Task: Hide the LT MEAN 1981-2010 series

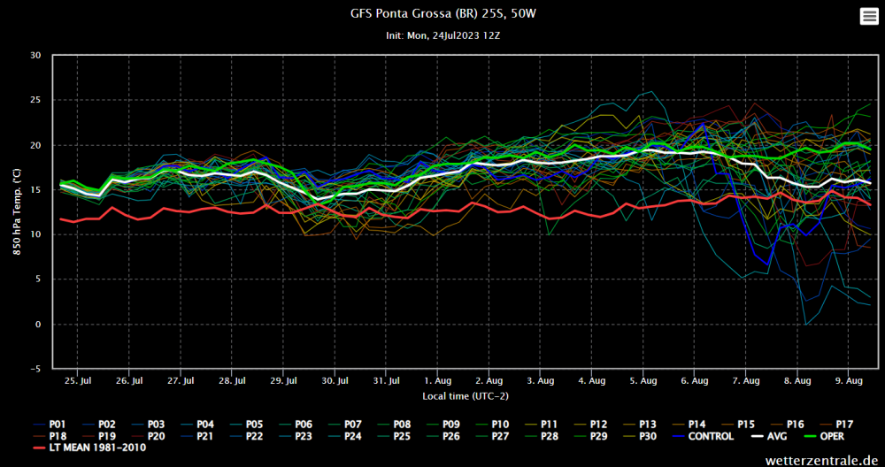Action: click(88, 448)
